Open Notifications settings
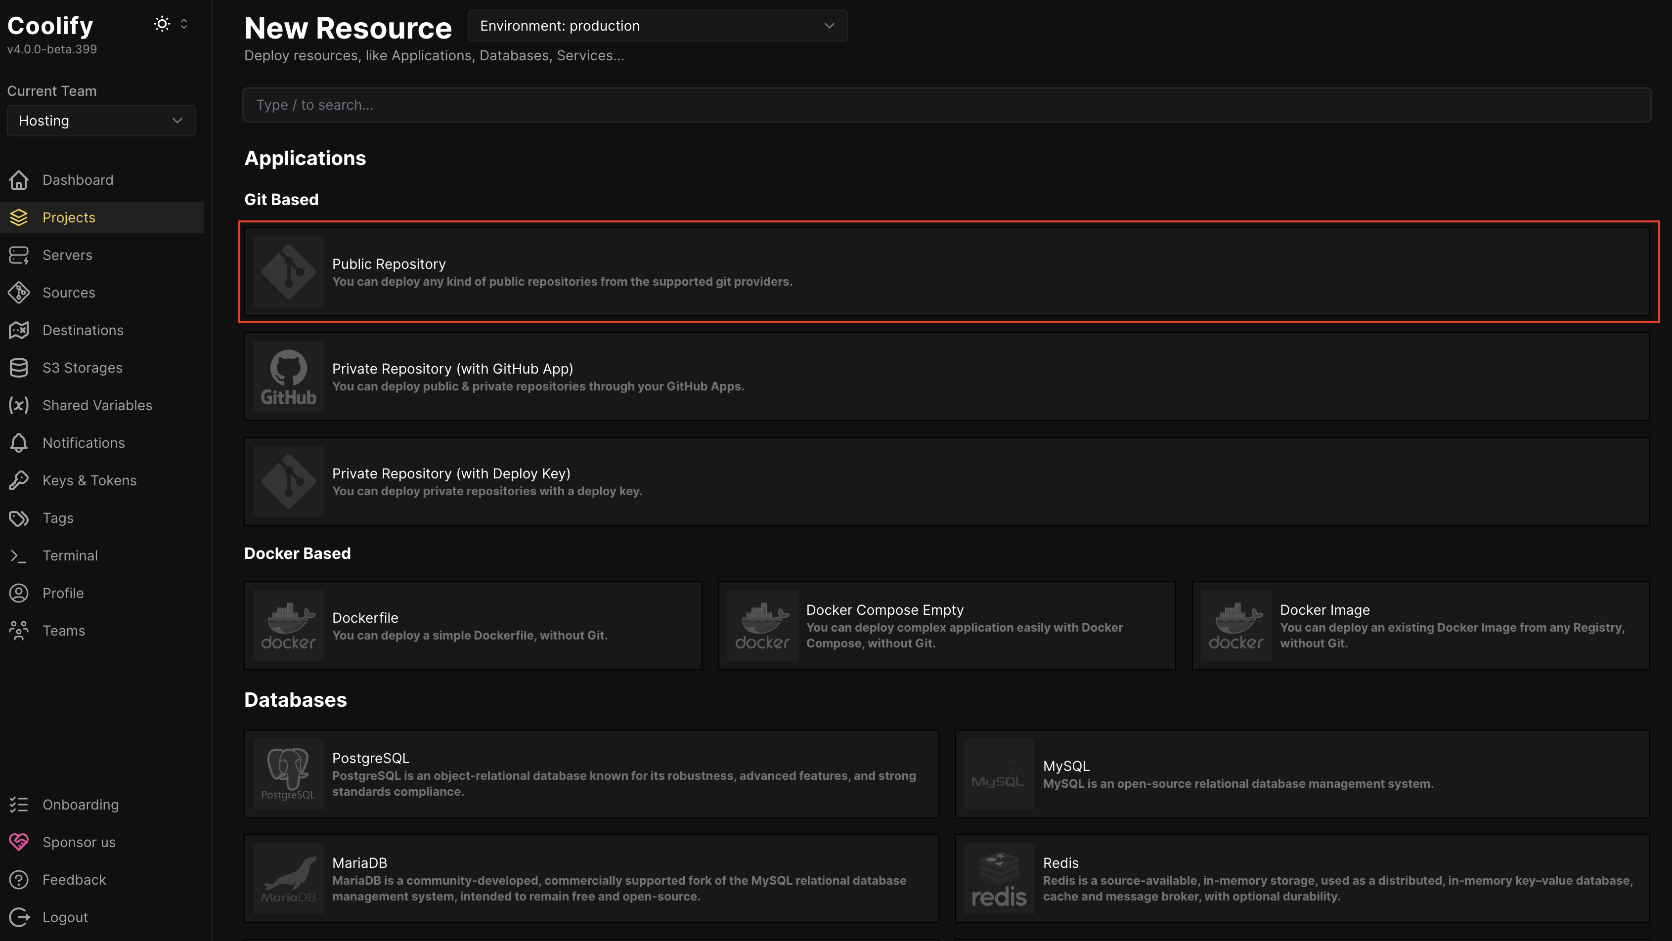The width and height of the screenshot is (1672, 941). tap(84, 443)
